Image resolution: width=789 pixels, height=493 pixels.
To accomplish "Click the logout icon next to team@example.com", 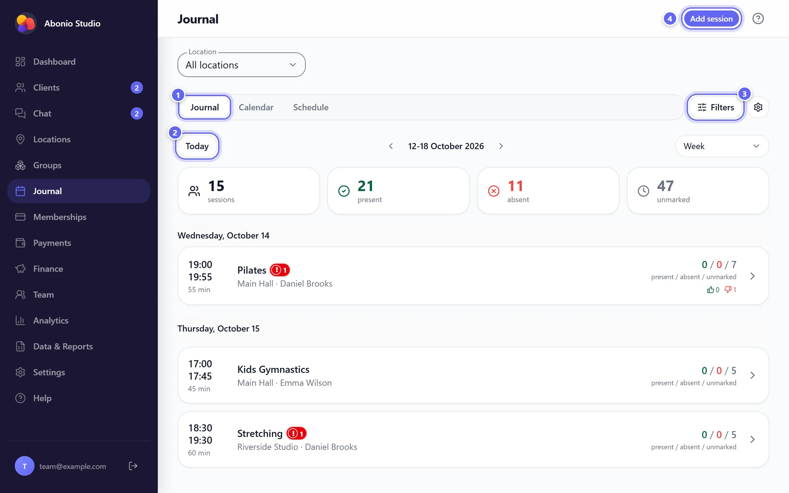I will pos(133,466).
